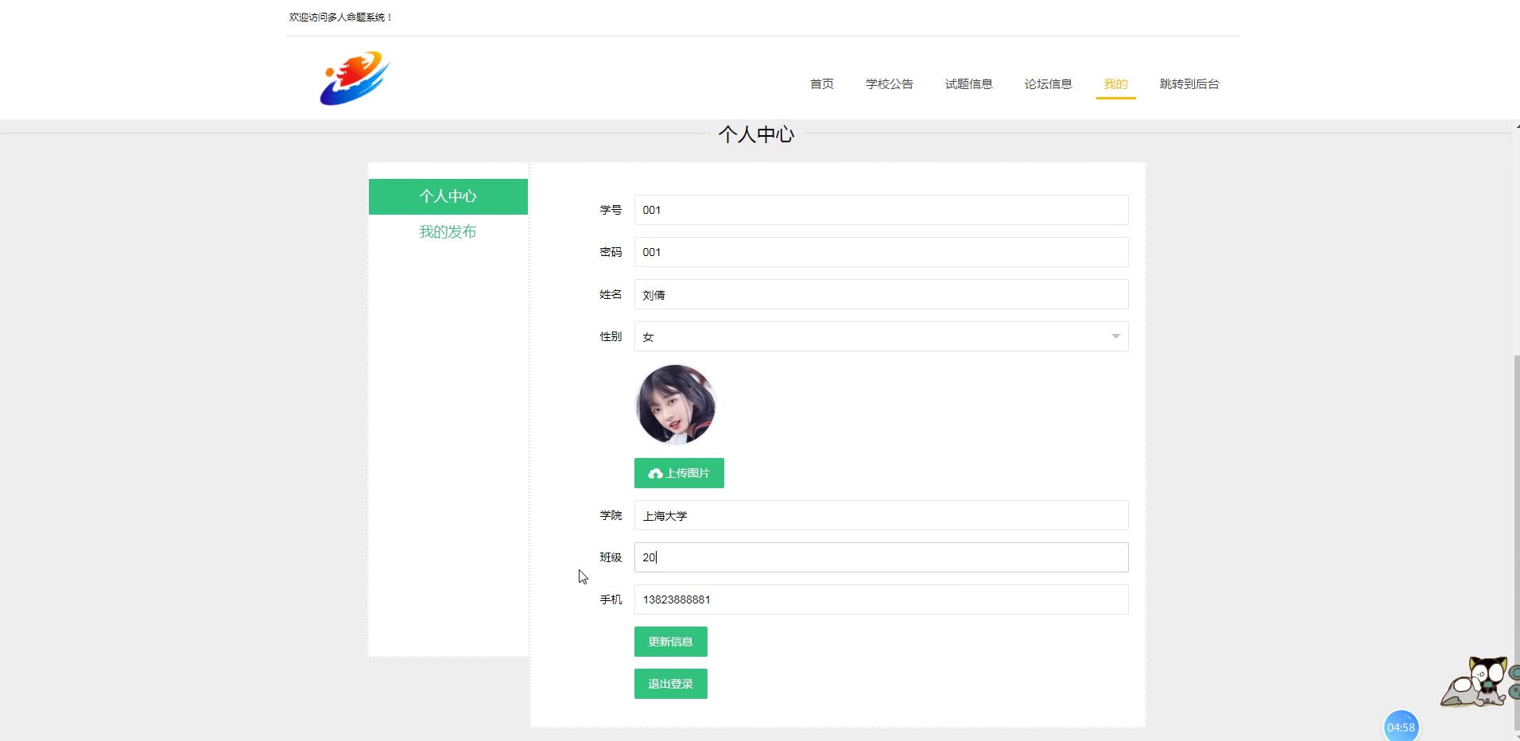Open the 学校公告 navigation item
Screen dimensions: 1520x741
coord(890,83)
